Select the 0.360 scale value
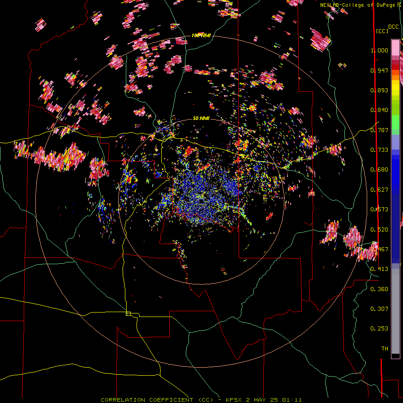The image size is (403, 403). tap(379, 289)
